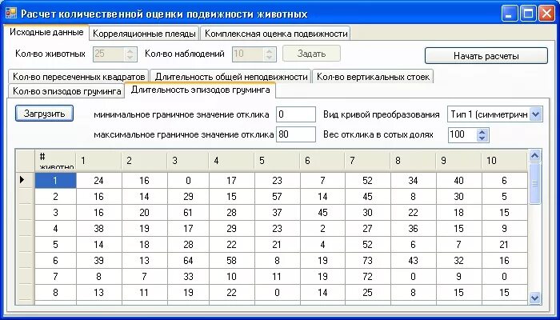Select Кол-во эпизодов груминга tab
This screenshot has height=320, width=560.
[x=66, y=90]
